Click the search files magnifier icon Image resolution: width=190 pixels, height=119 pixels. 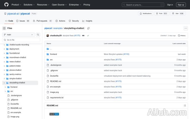click(x=38, y=35)
